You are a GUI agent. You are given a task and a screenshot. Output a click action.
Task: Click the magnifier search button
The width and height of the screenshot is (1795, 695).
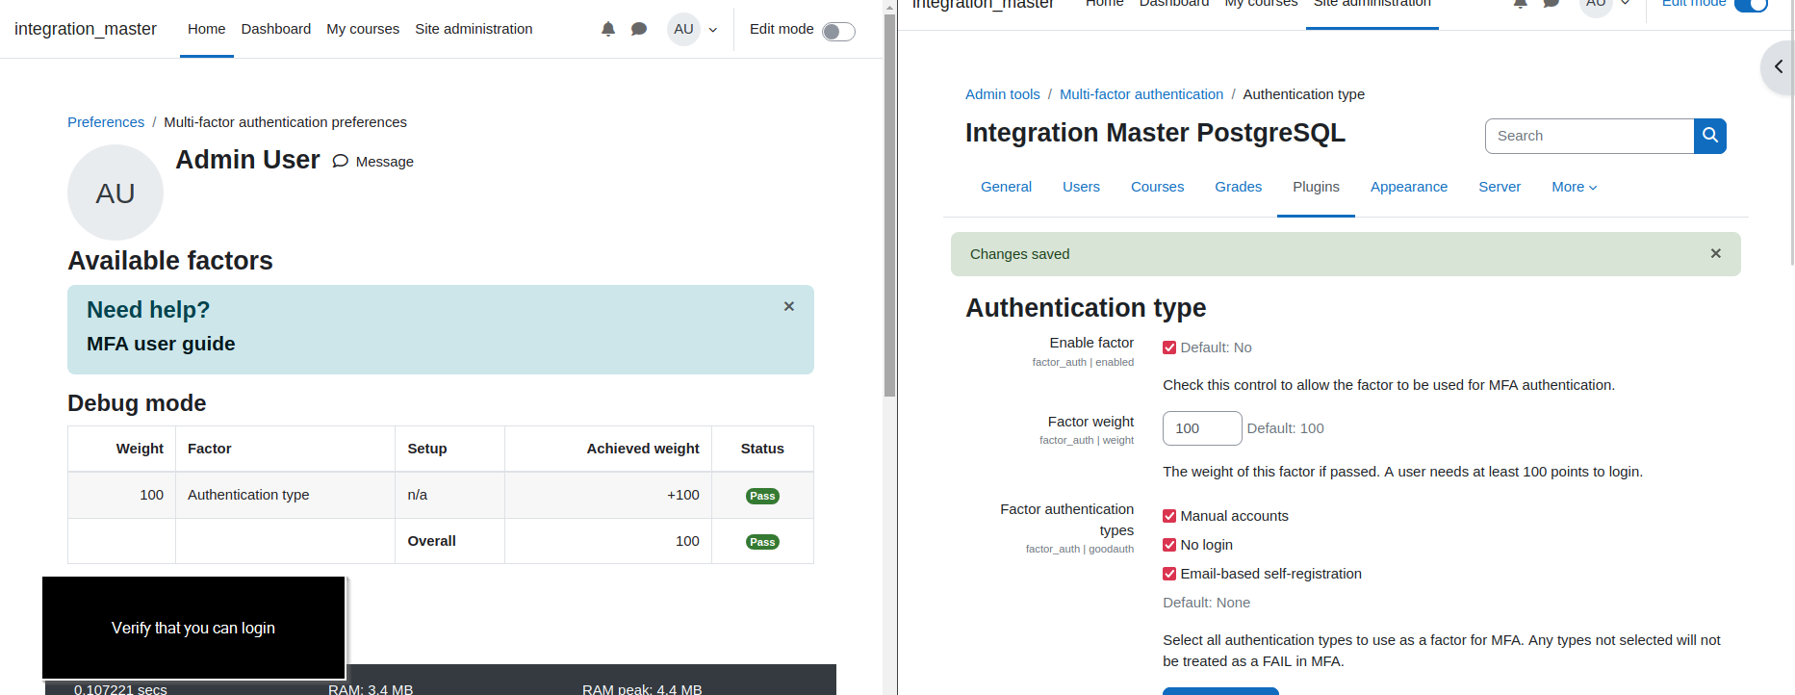1710,136
